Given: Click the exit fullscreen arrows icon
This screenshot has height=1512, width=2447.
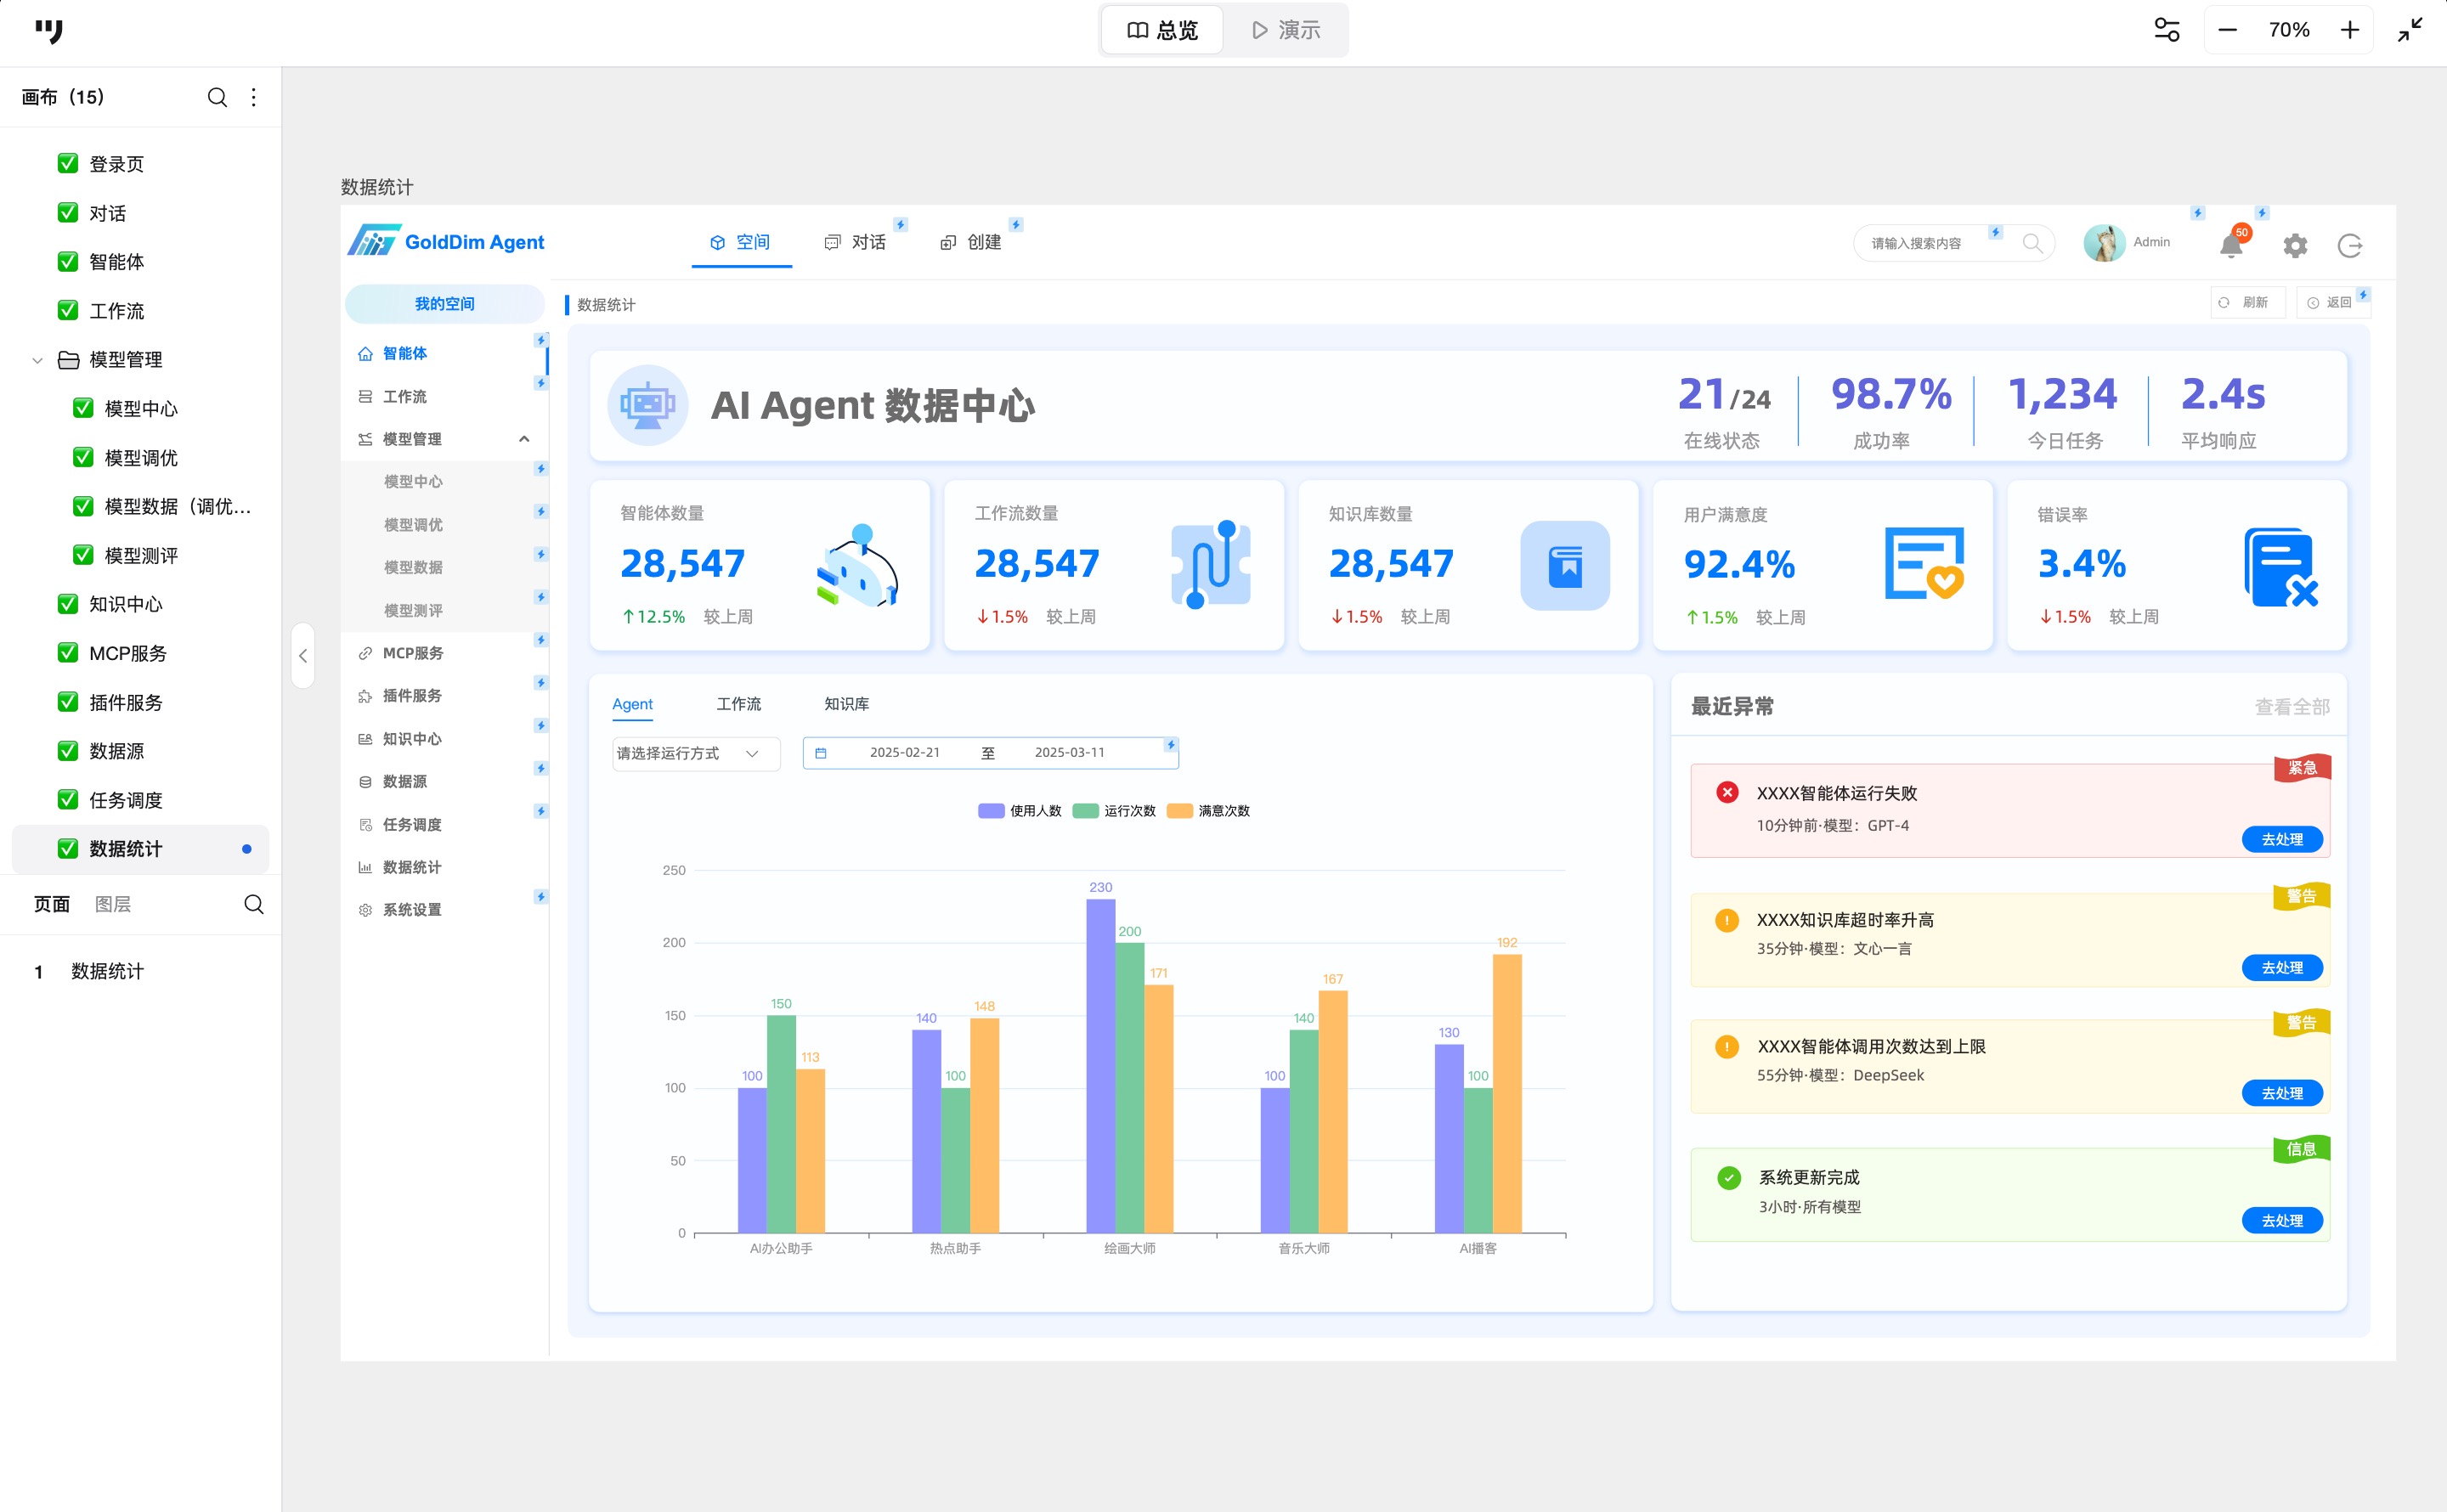Looking at the screenshot, I should [2410, 30].
